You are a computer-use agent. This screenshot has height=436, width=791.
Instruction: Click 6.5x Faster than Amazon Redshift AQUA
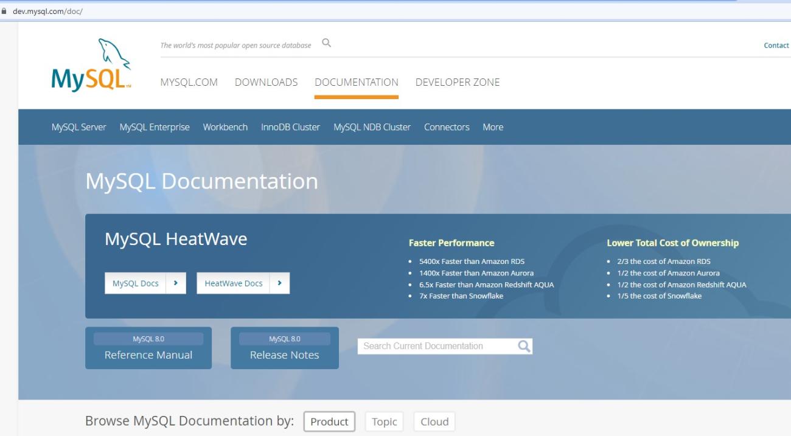tap(486, 285)
